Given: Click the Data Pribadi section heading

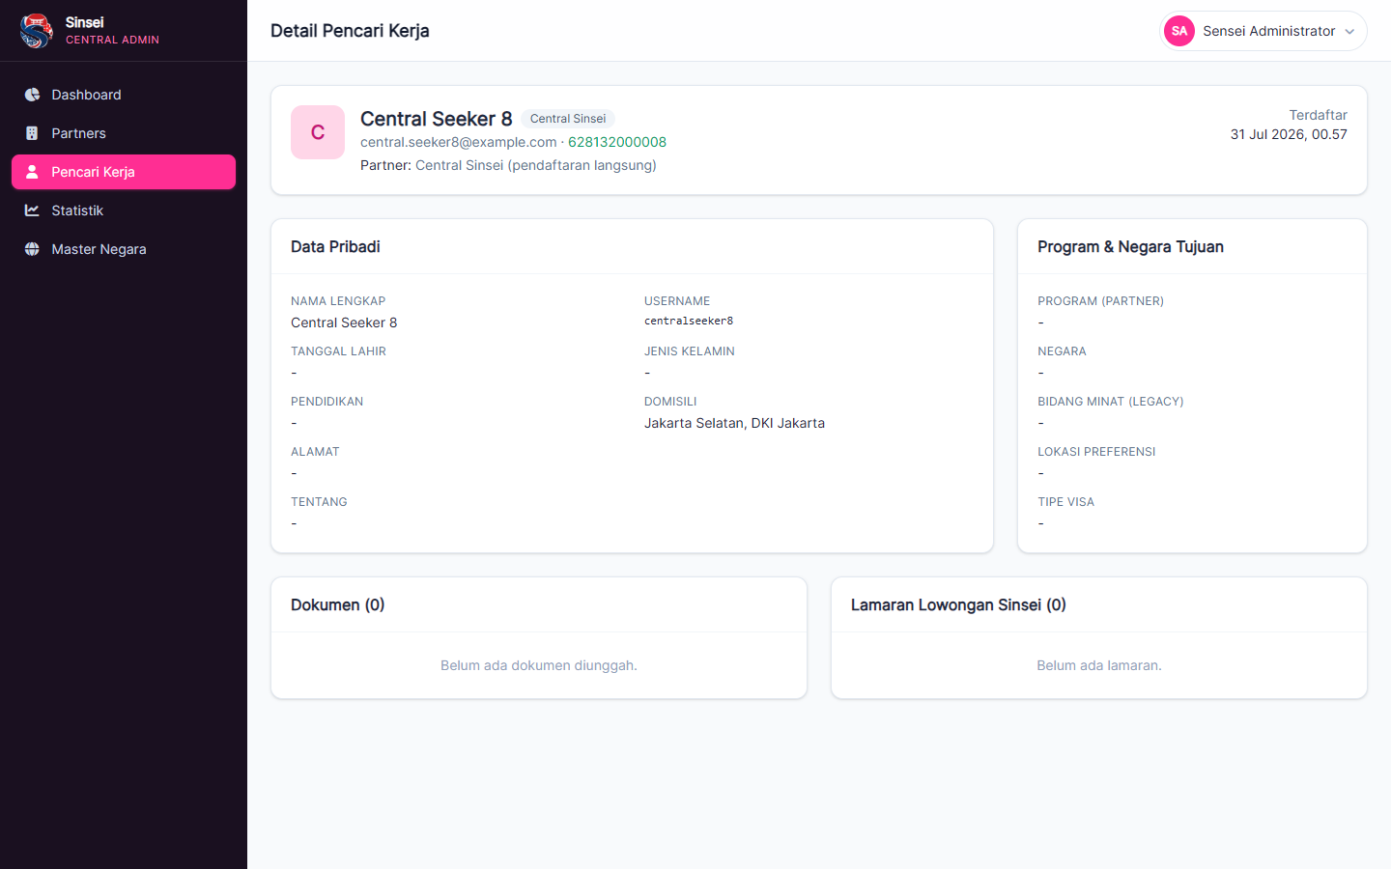Looking at the screenshot, I should click(x=335, y=247).
